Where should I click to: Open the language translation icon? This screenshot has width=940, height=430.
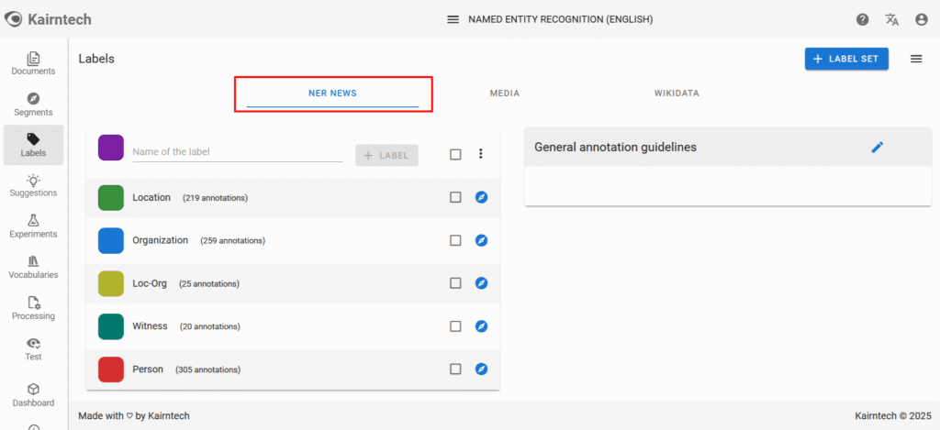pos(891,19)
